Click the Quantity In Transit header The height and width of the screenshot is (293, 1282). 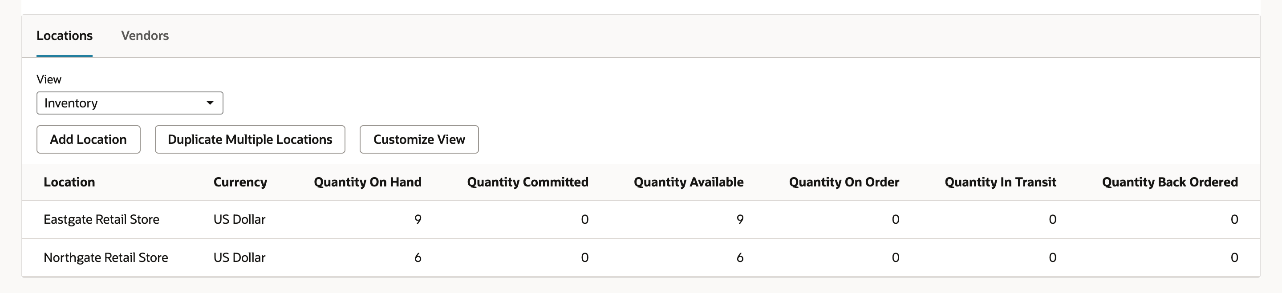pos(1000,182)
